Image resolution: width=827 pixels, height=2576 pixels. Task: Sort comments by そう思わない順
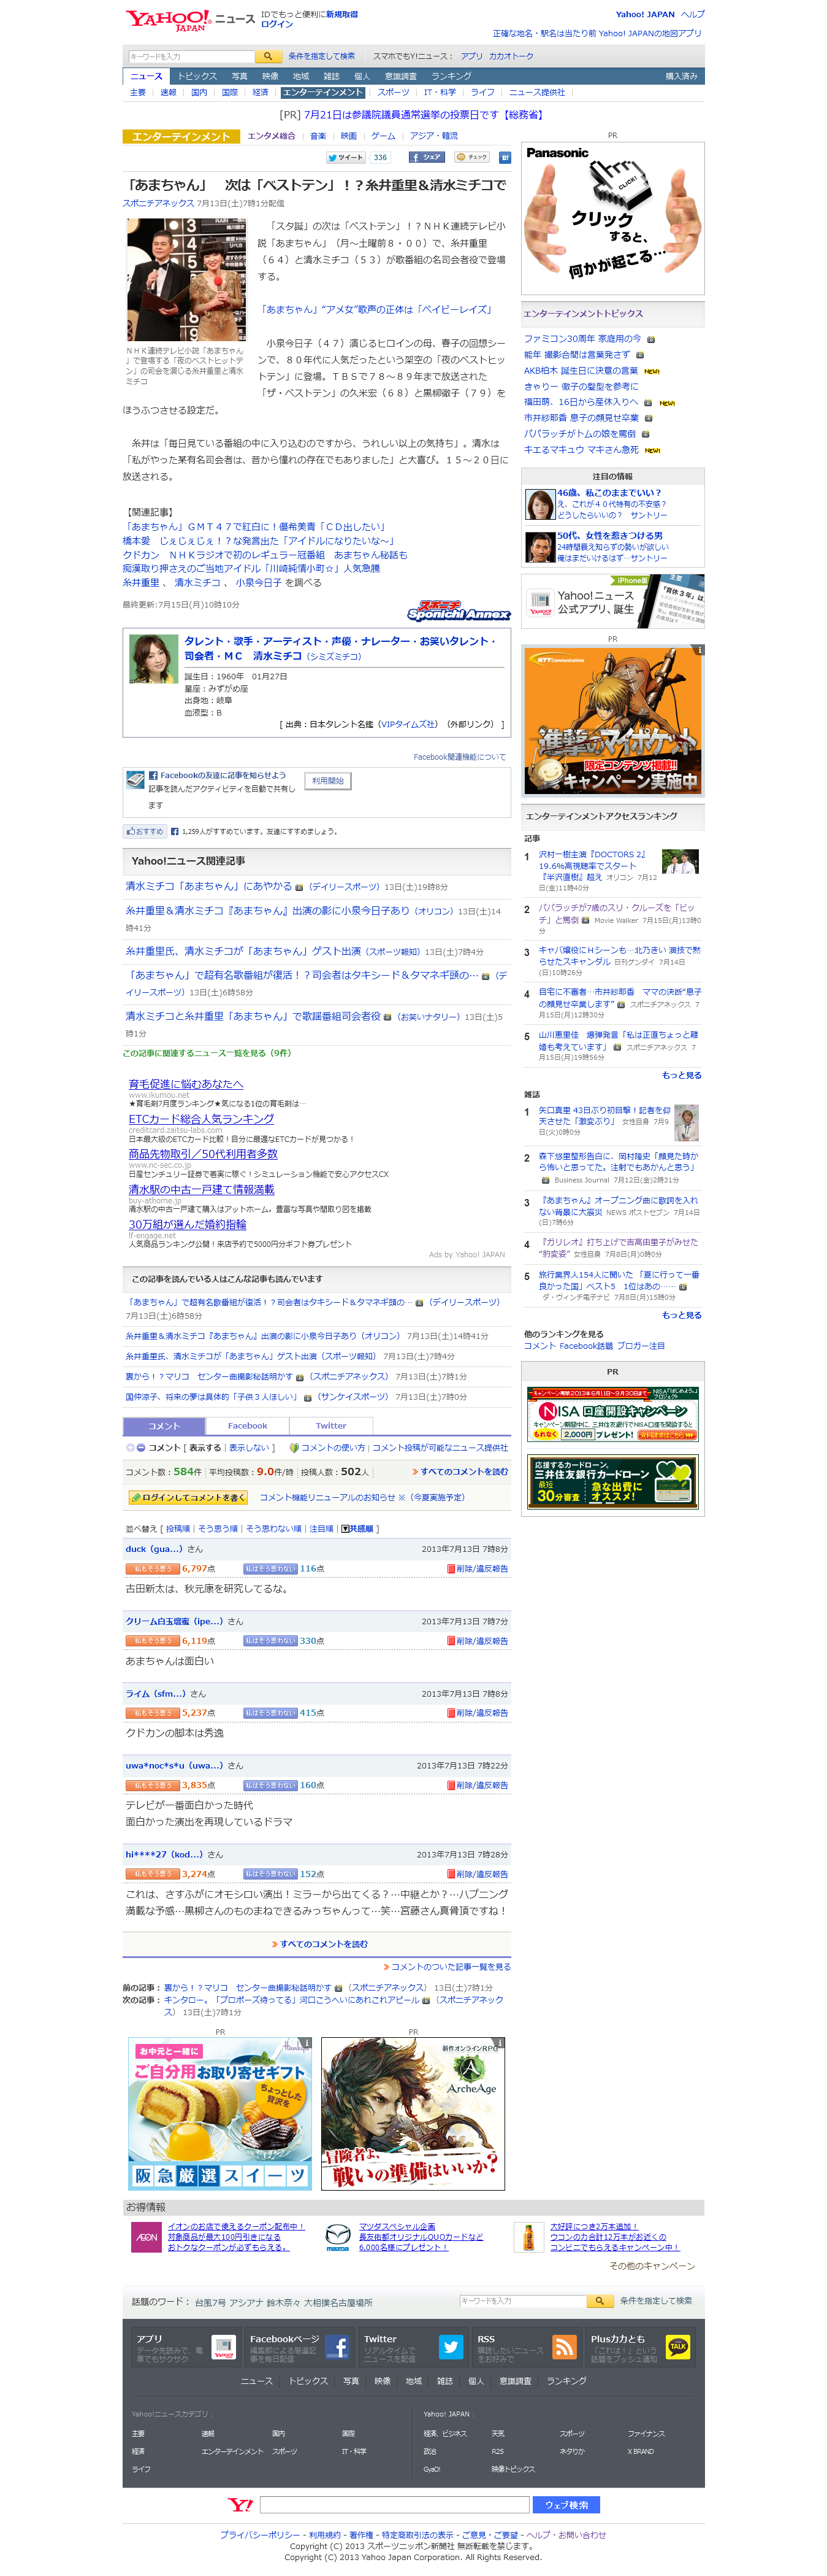point(273,1528)
